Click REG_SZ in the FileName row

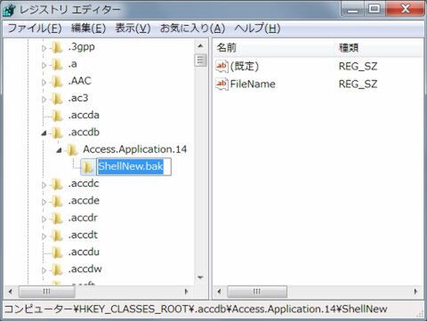358,84
